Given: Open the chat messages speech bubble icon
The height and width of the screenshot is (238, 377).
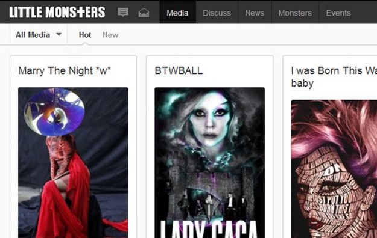Looking at the screenshot, I should (123, 12).
